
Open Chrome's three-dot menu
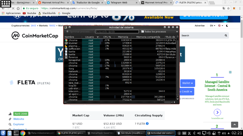click(240, 8)
